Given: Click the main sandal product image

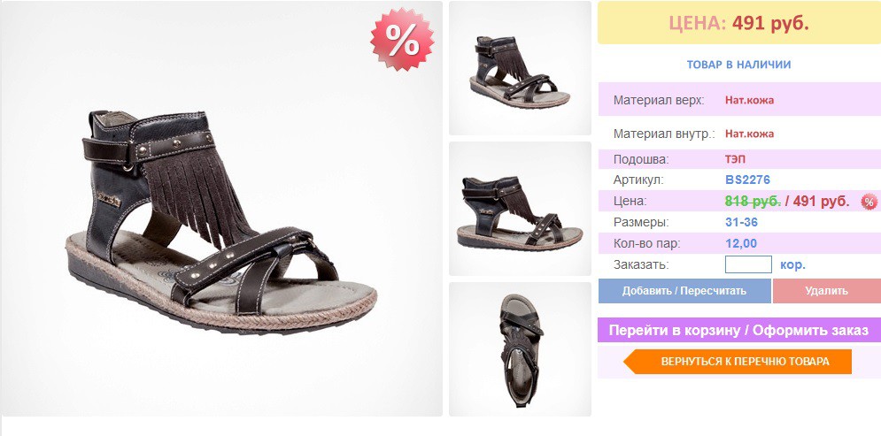Looking at the screenshot, I should (221, 209).
